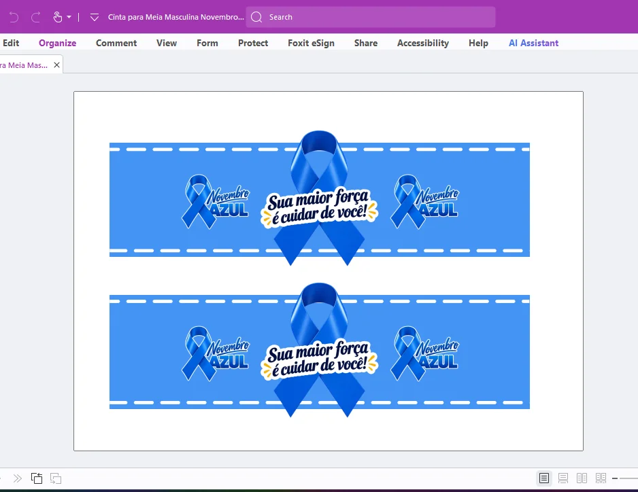This screenshot has width=638, height=492.
Task: Click the Redo arrow icon
Action: (x=36, y=17)
